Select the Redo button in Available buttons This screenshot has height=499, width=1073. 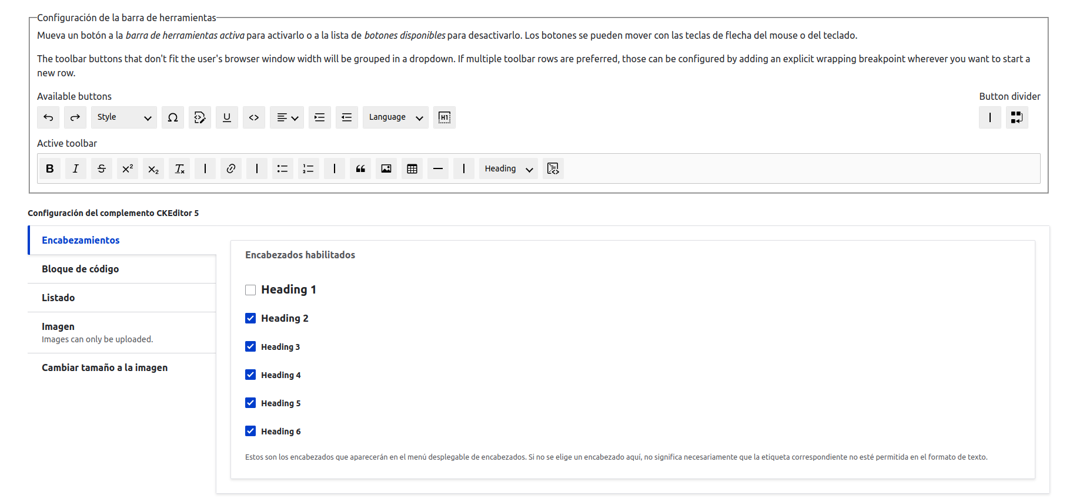click(x=75, y=117)
